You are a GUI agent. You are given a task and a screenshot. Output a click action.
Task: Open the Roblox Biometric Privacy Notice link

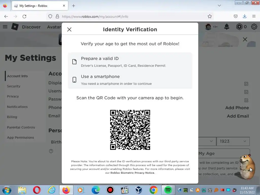pos(132,173)
